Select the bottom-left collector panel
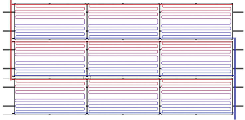 [x=50, y=96]
